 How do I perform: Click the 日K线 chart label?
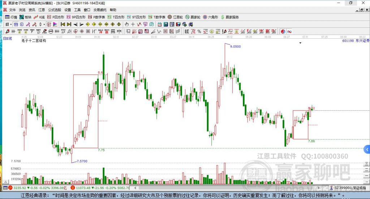[x=8, y=38]
